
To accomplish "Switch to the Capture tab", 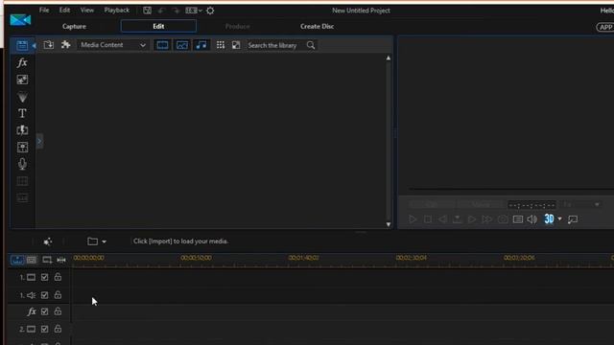I will [74, 26].
